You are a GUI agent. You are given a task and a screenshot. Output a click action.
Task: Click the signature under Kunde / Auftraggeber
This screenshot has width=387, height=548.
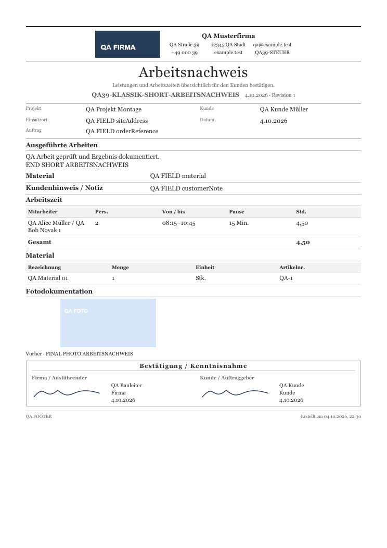(235, 393)
